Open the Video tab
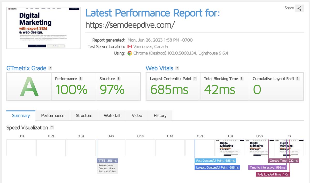This screenshot has height=183, width=310. [137, 115]
